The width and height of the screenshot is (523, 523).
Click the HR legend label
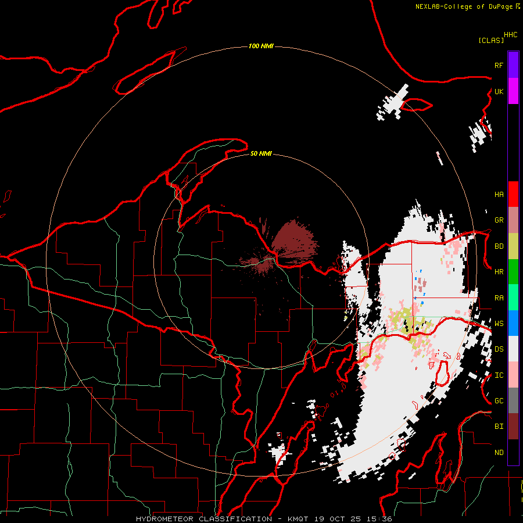499,272
